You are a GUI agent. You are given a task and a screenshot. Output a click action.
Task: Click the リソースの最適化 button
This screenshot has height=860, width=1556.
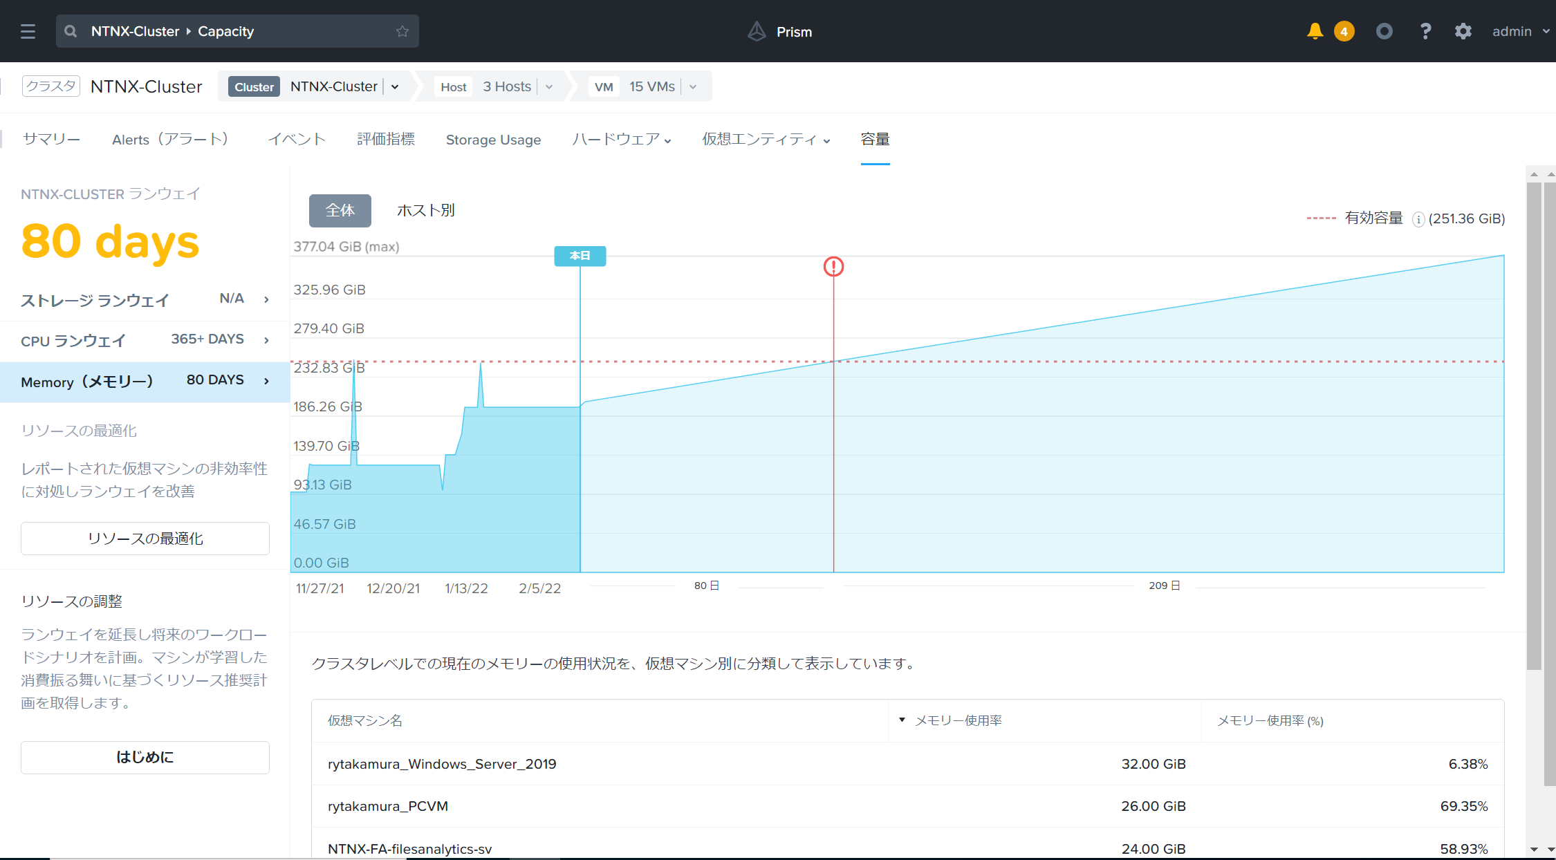tap(145, 539)
